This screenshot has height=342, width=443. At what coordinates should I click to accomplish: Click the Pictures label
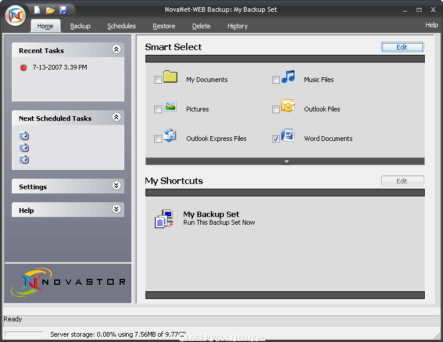(197, 109)
